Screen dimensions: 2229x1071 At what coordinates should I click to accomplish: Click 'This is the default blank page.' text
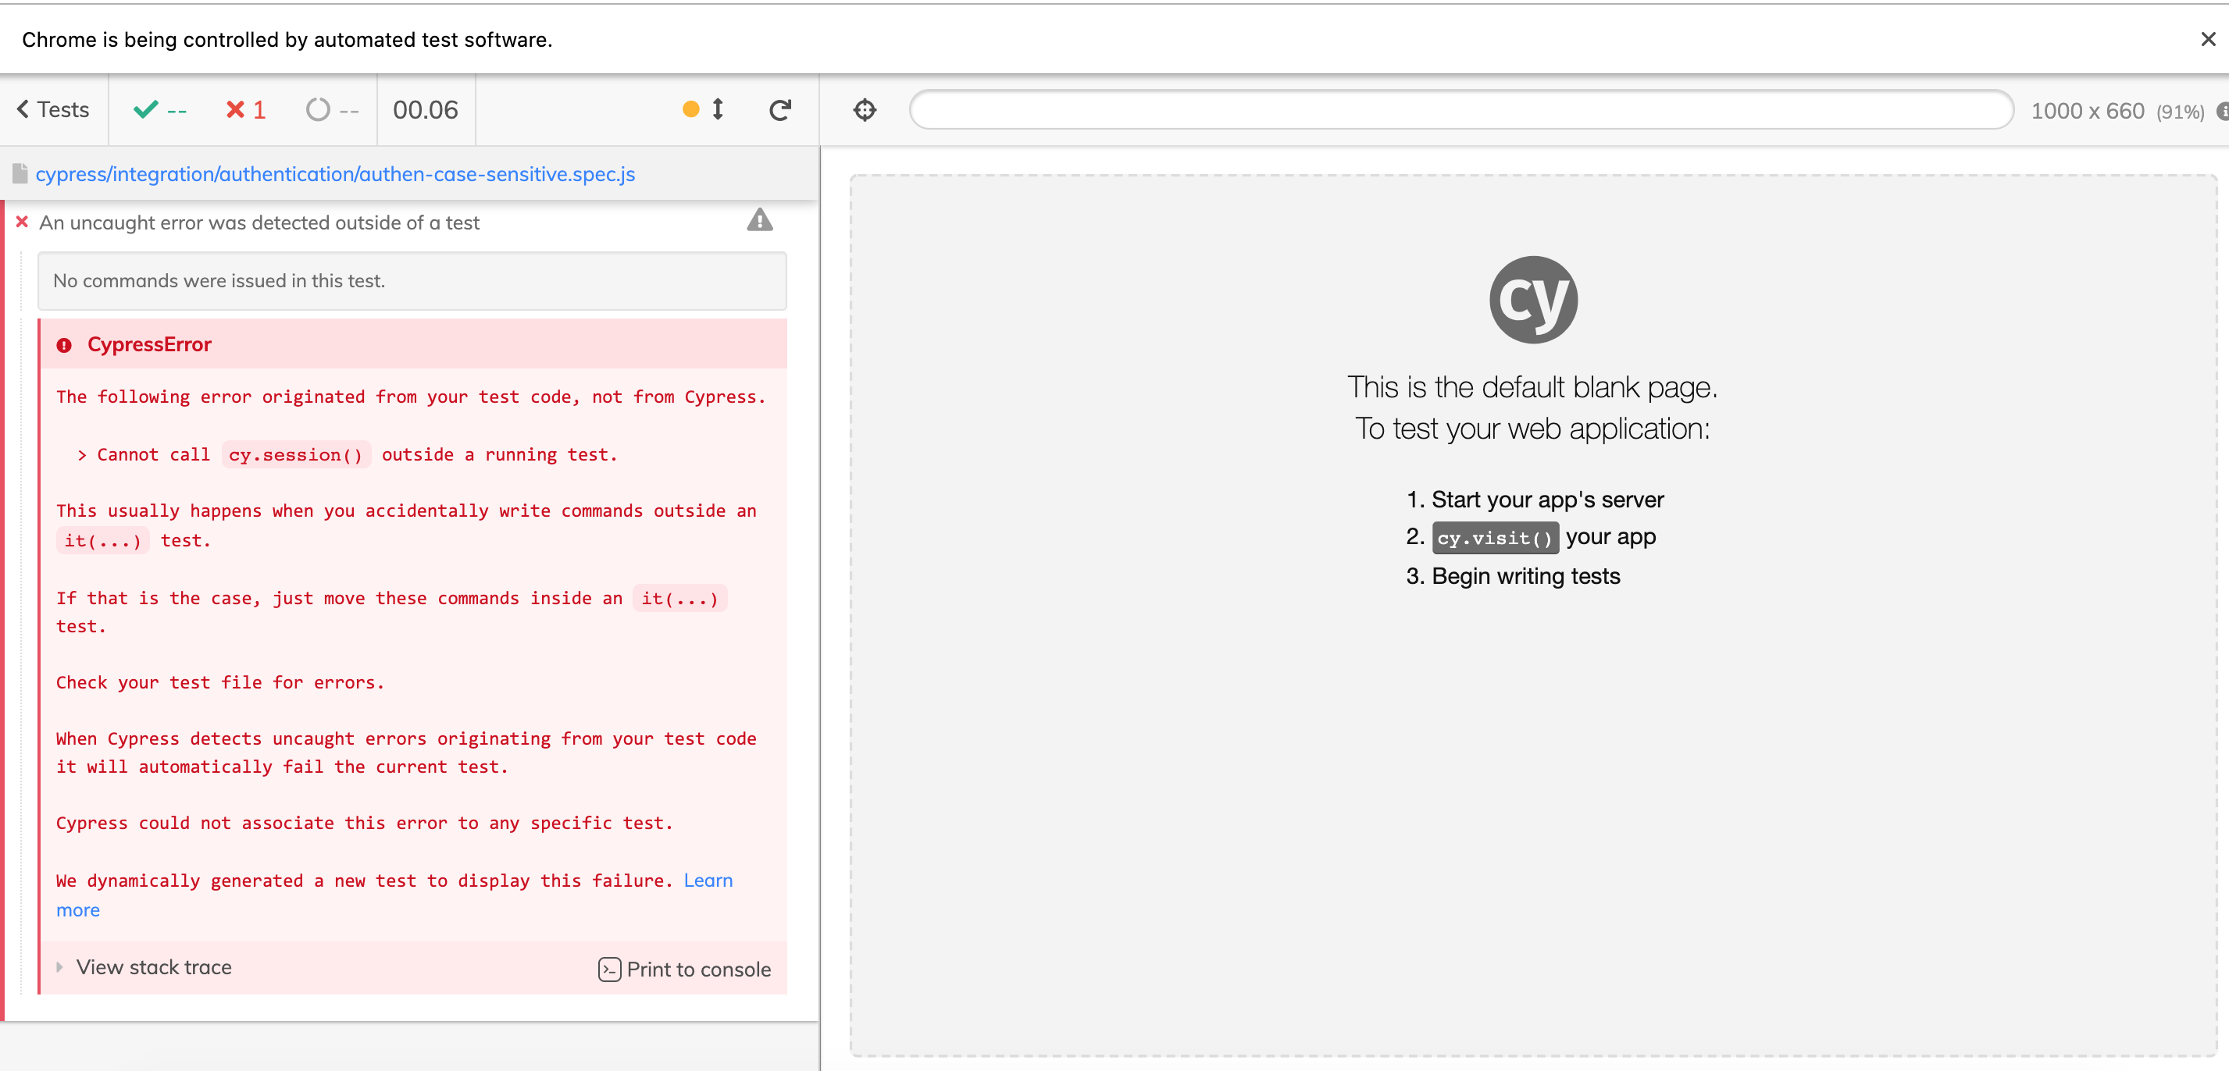point(1532,386)
